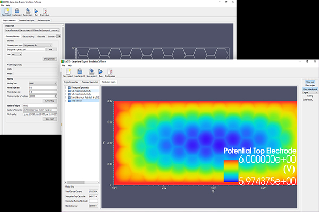The width and height of the screenshot is (319, 212).
Task: Expand the Hexagonal geometry tree item
Action: [x=66, y=87]
